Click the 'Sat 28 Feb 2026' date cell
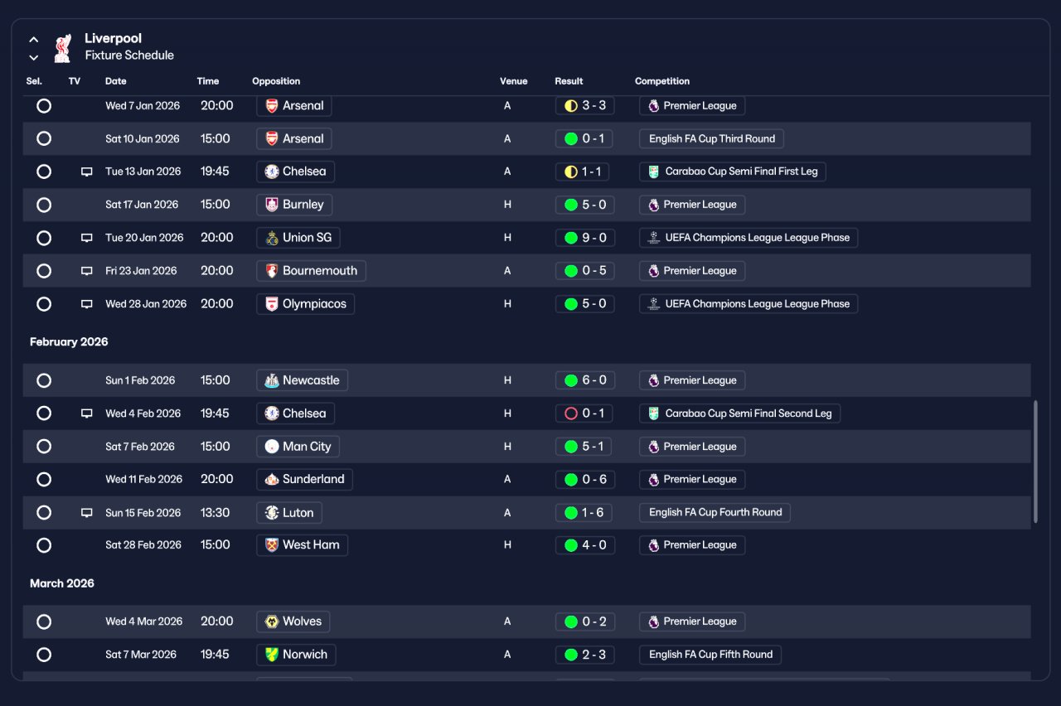 pos(143,545)
